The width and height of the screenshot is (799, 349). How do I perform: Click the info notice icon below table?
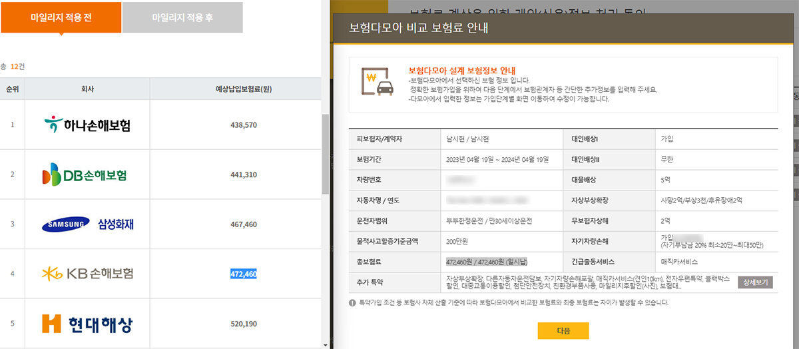coord(352,302)
